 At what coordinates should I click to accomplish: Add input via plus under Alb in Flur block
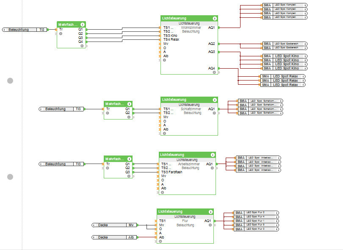160,241
